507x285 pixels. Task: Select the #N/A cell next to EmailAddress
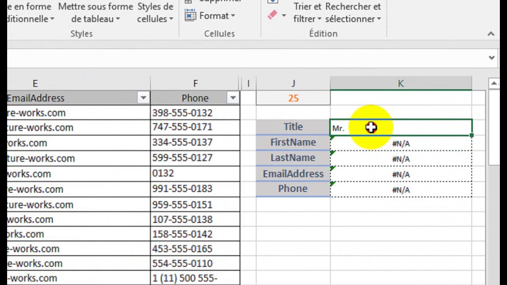click(x=401, y=174)
